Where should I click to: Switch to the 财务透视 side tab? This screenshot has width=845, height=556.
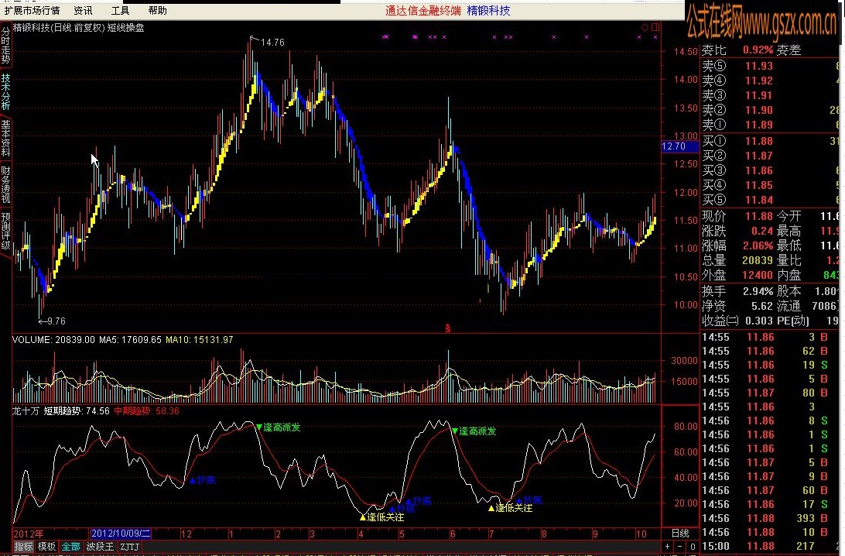tap(5, 185)
